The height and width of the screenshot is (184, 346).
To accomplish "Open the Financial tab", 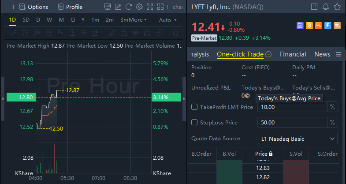I will (293, 54).
